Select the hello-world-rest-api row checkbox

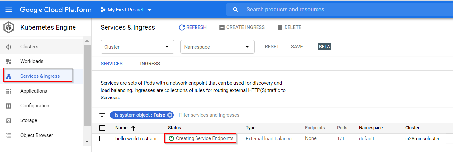(x=102, y=139)
